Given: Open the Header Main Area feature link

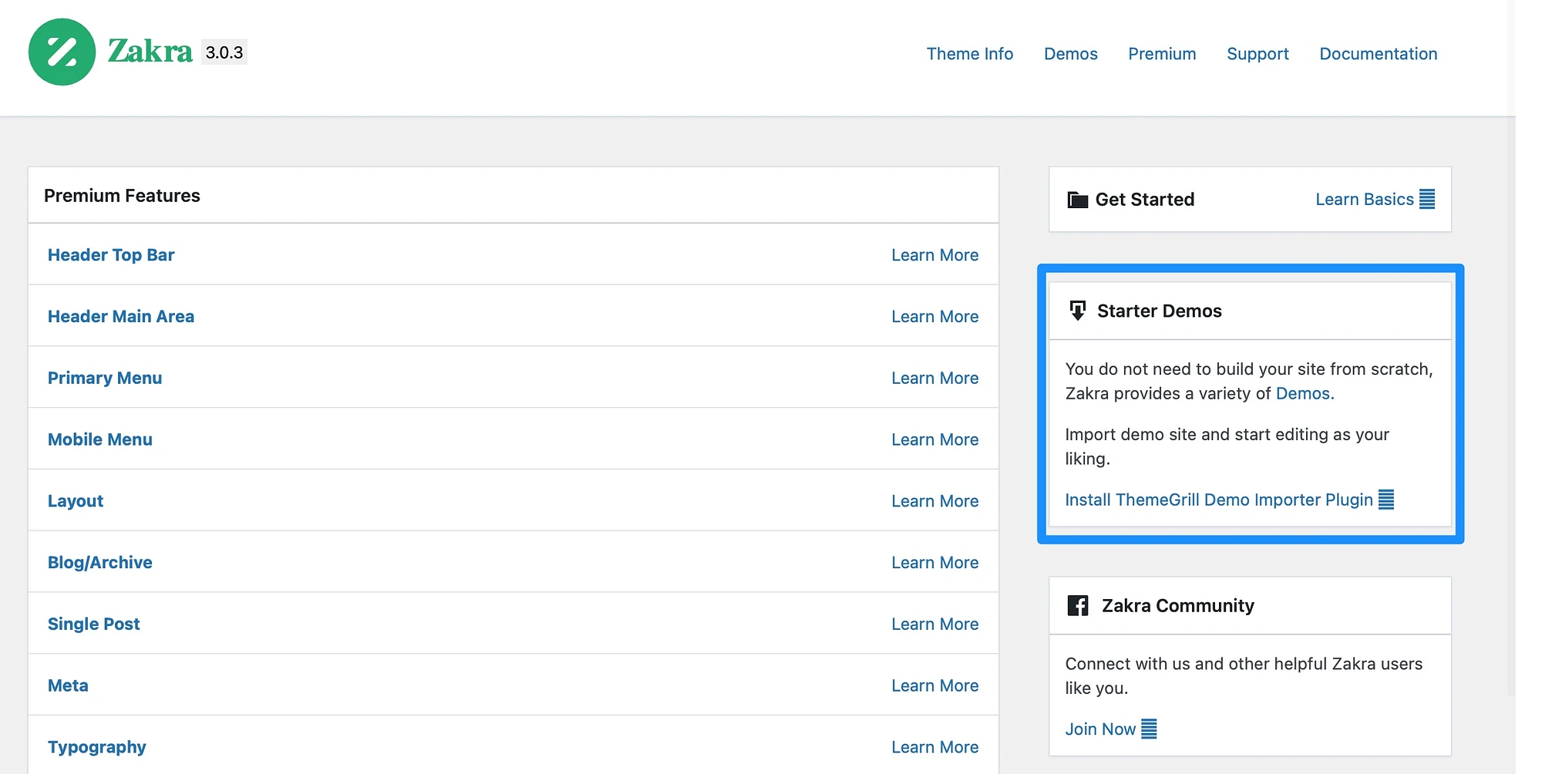Looking at the screenshot, I should pos(121,317).
